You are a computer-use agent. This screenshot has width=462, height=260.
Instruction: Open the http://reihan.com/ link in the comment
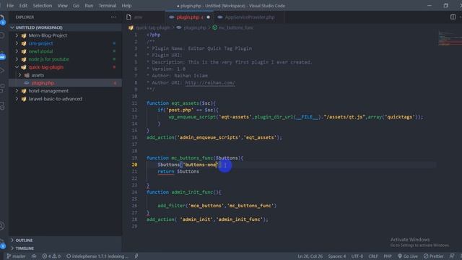210,83
